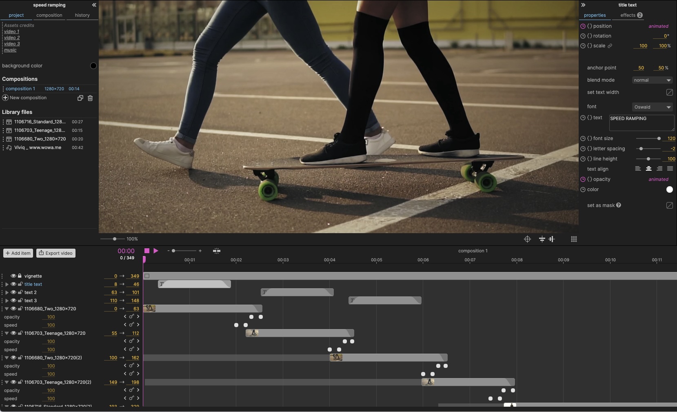Expand the text 2 layer
The width and height of the screenshot is (677, 412).
click(7, 292)
